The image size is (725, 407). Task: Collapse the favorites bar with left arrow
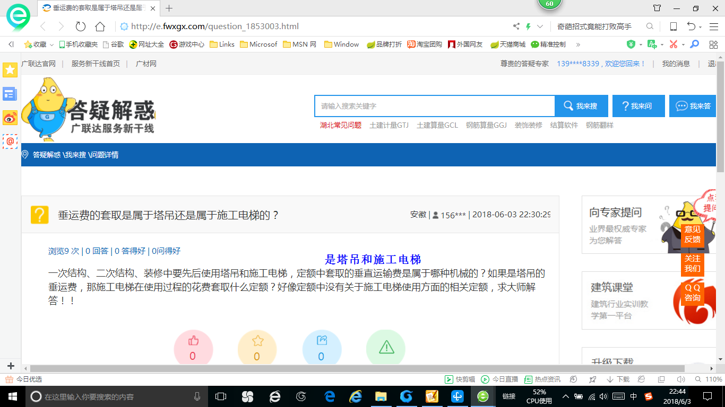coord(11,45)
